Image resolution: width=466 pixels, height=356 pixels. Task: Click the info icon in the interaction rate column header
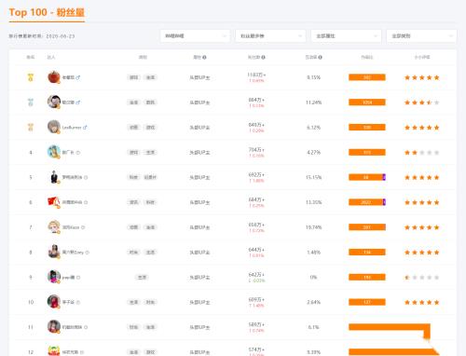point(320,57)
